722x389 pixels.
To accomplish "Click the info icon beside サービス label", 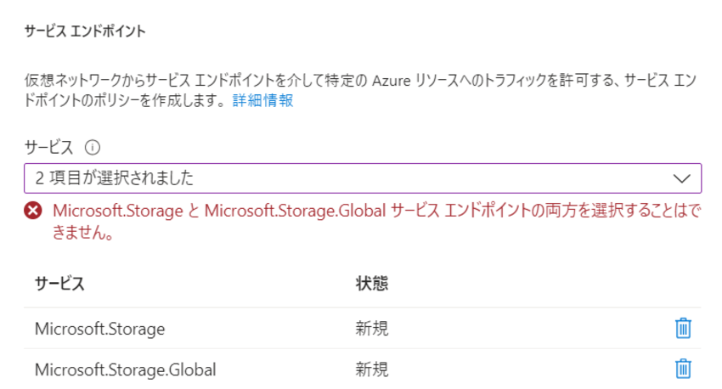I will click(x=92, y=147).
